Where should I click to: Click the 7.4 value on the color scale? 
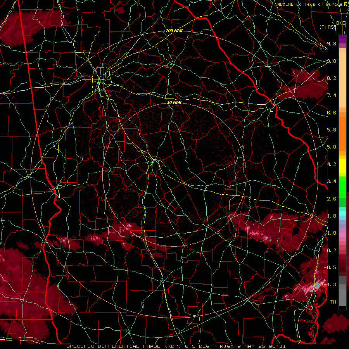pos(332,95)
